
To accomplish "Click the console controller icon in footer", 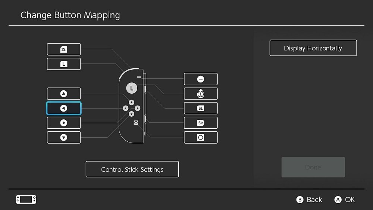I will click(x=26, y=200).
